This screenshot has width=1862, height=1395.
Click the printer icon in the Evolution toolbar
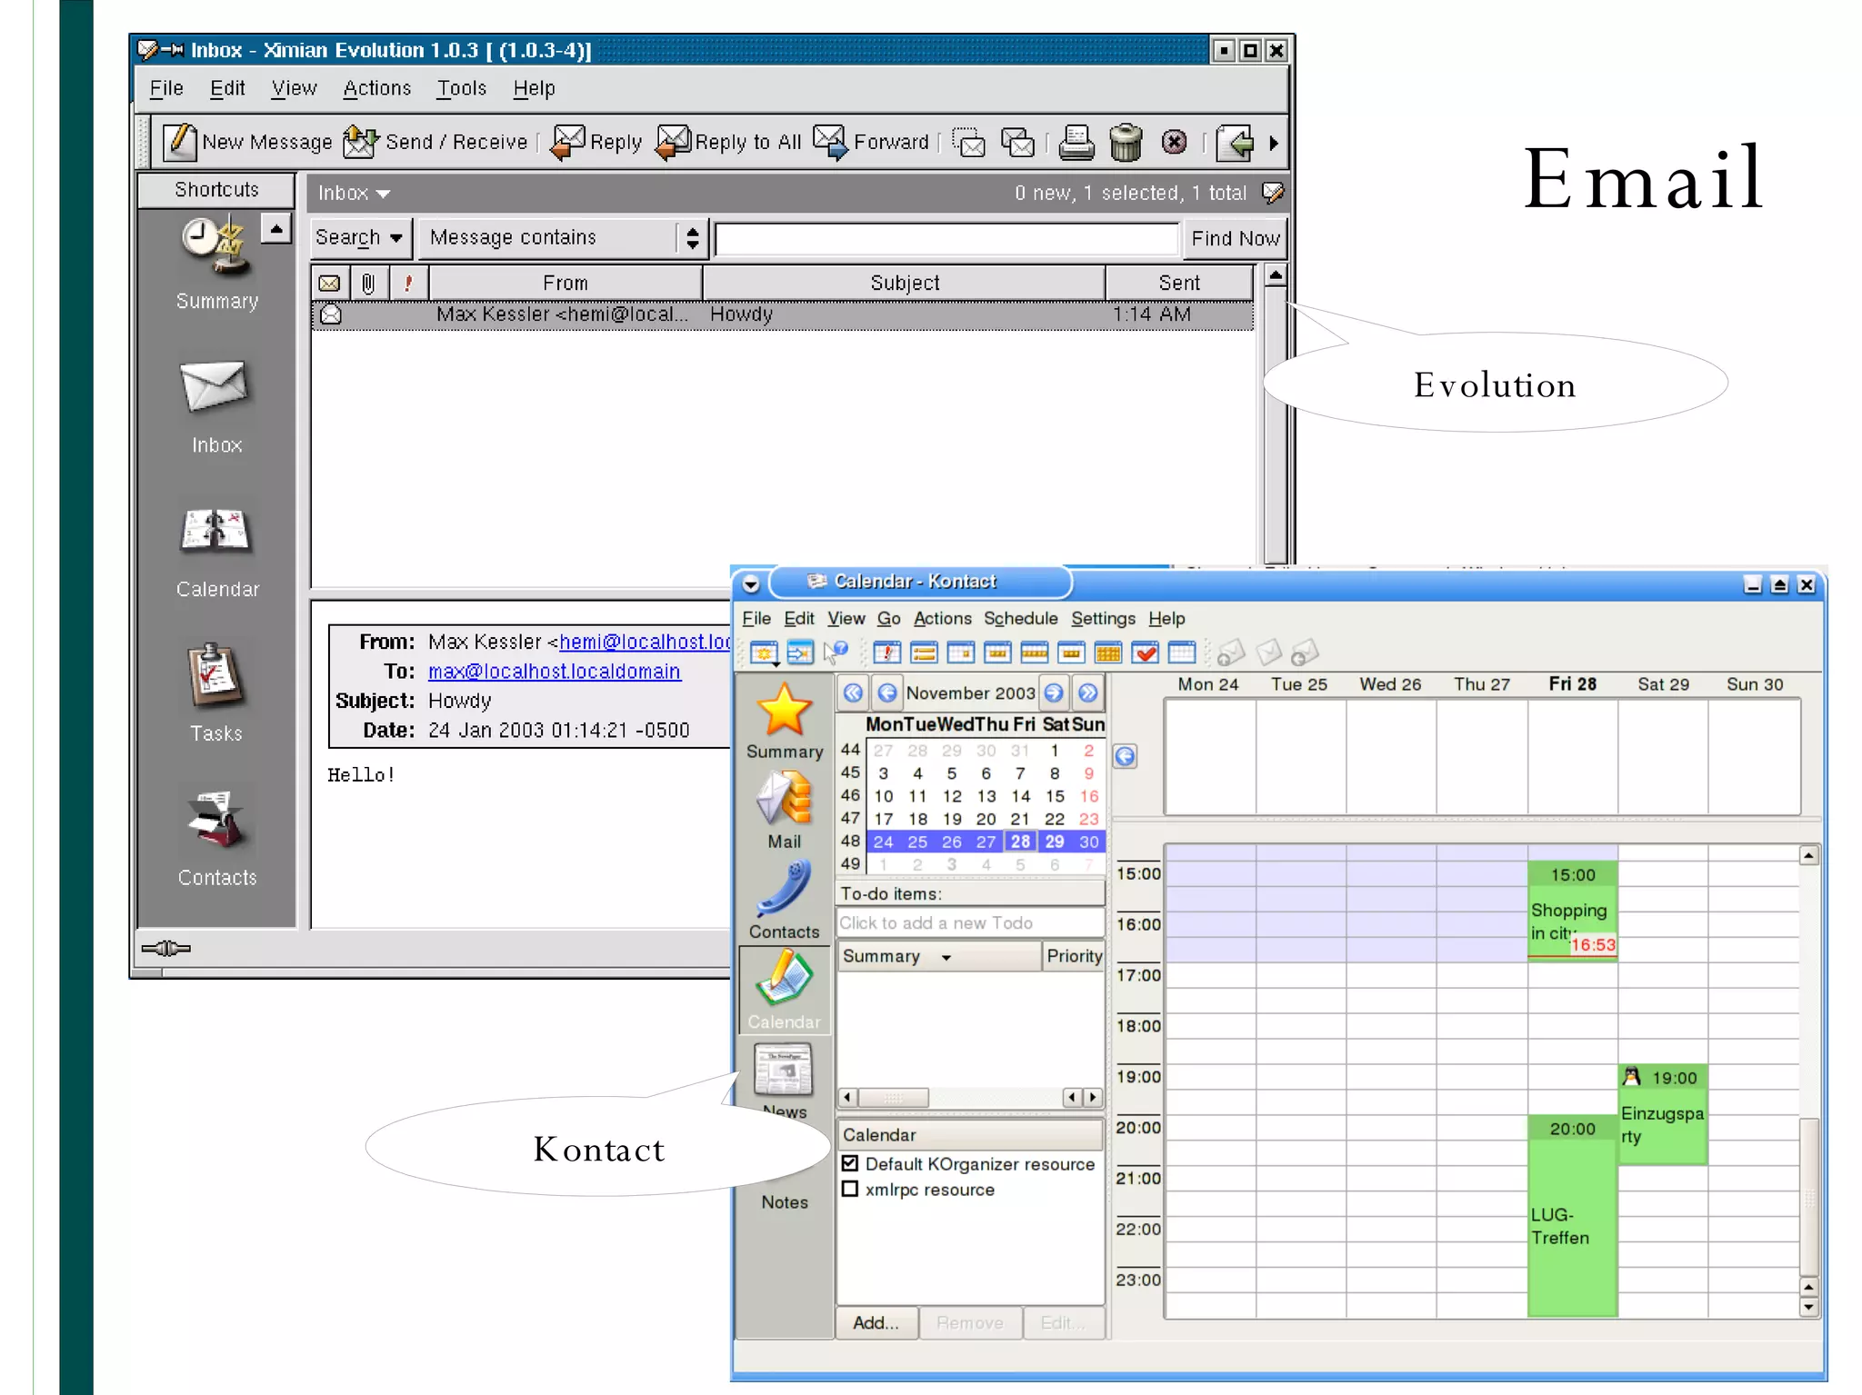[1076, 143]
